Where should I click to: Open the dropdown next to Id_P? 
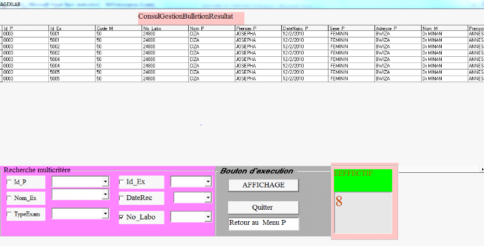click(x=105, y=181)
